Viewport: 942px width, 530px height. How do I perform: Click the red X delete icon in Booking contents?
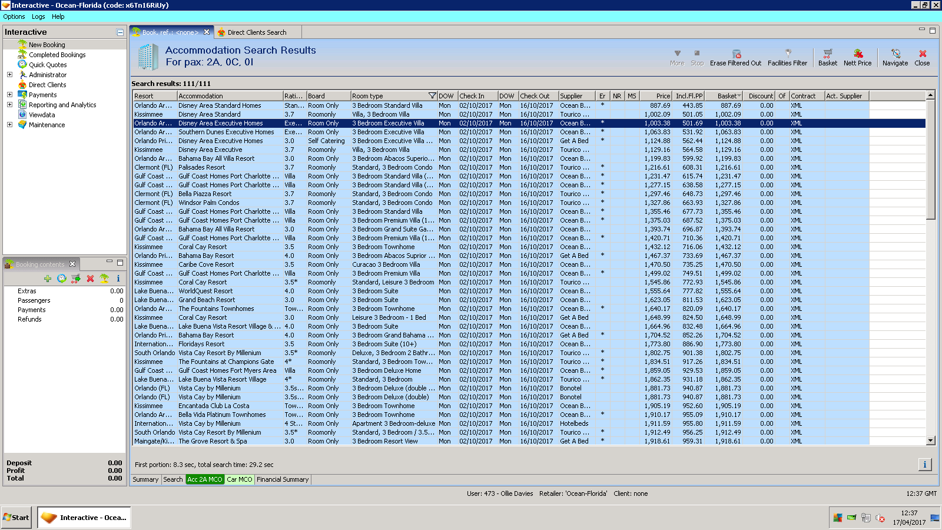click(x=90, y=279)
